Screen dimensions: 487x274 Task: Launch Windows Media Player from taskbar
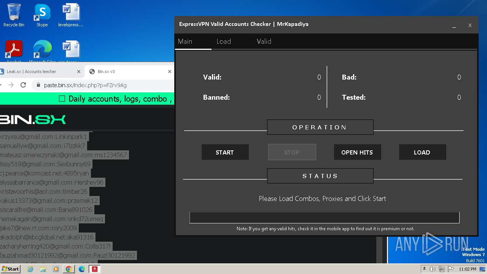(x=56, y=269)
